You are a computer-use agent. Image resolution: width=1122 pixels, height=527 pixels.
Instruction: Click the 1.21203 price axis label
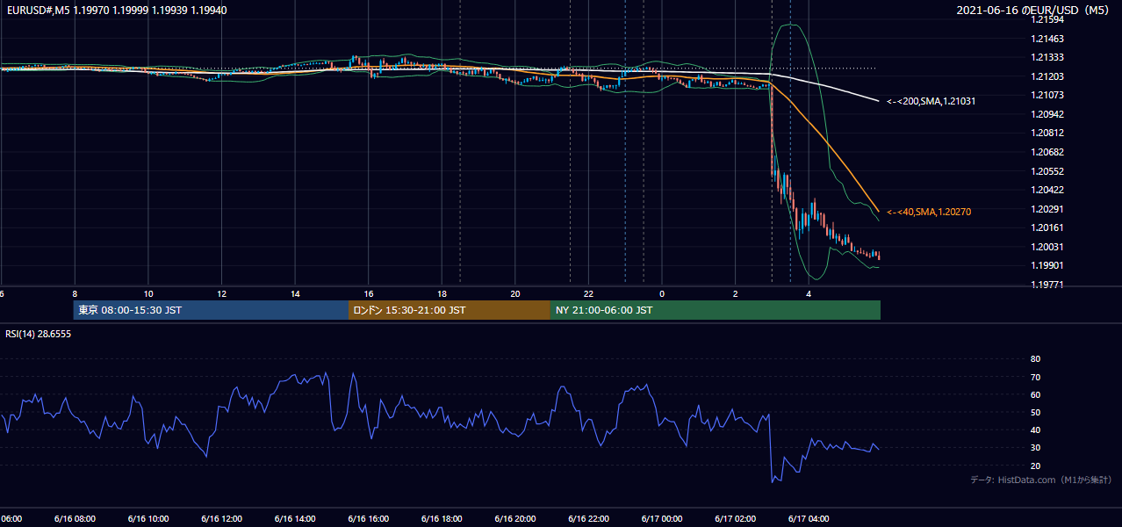point(1046,76)
